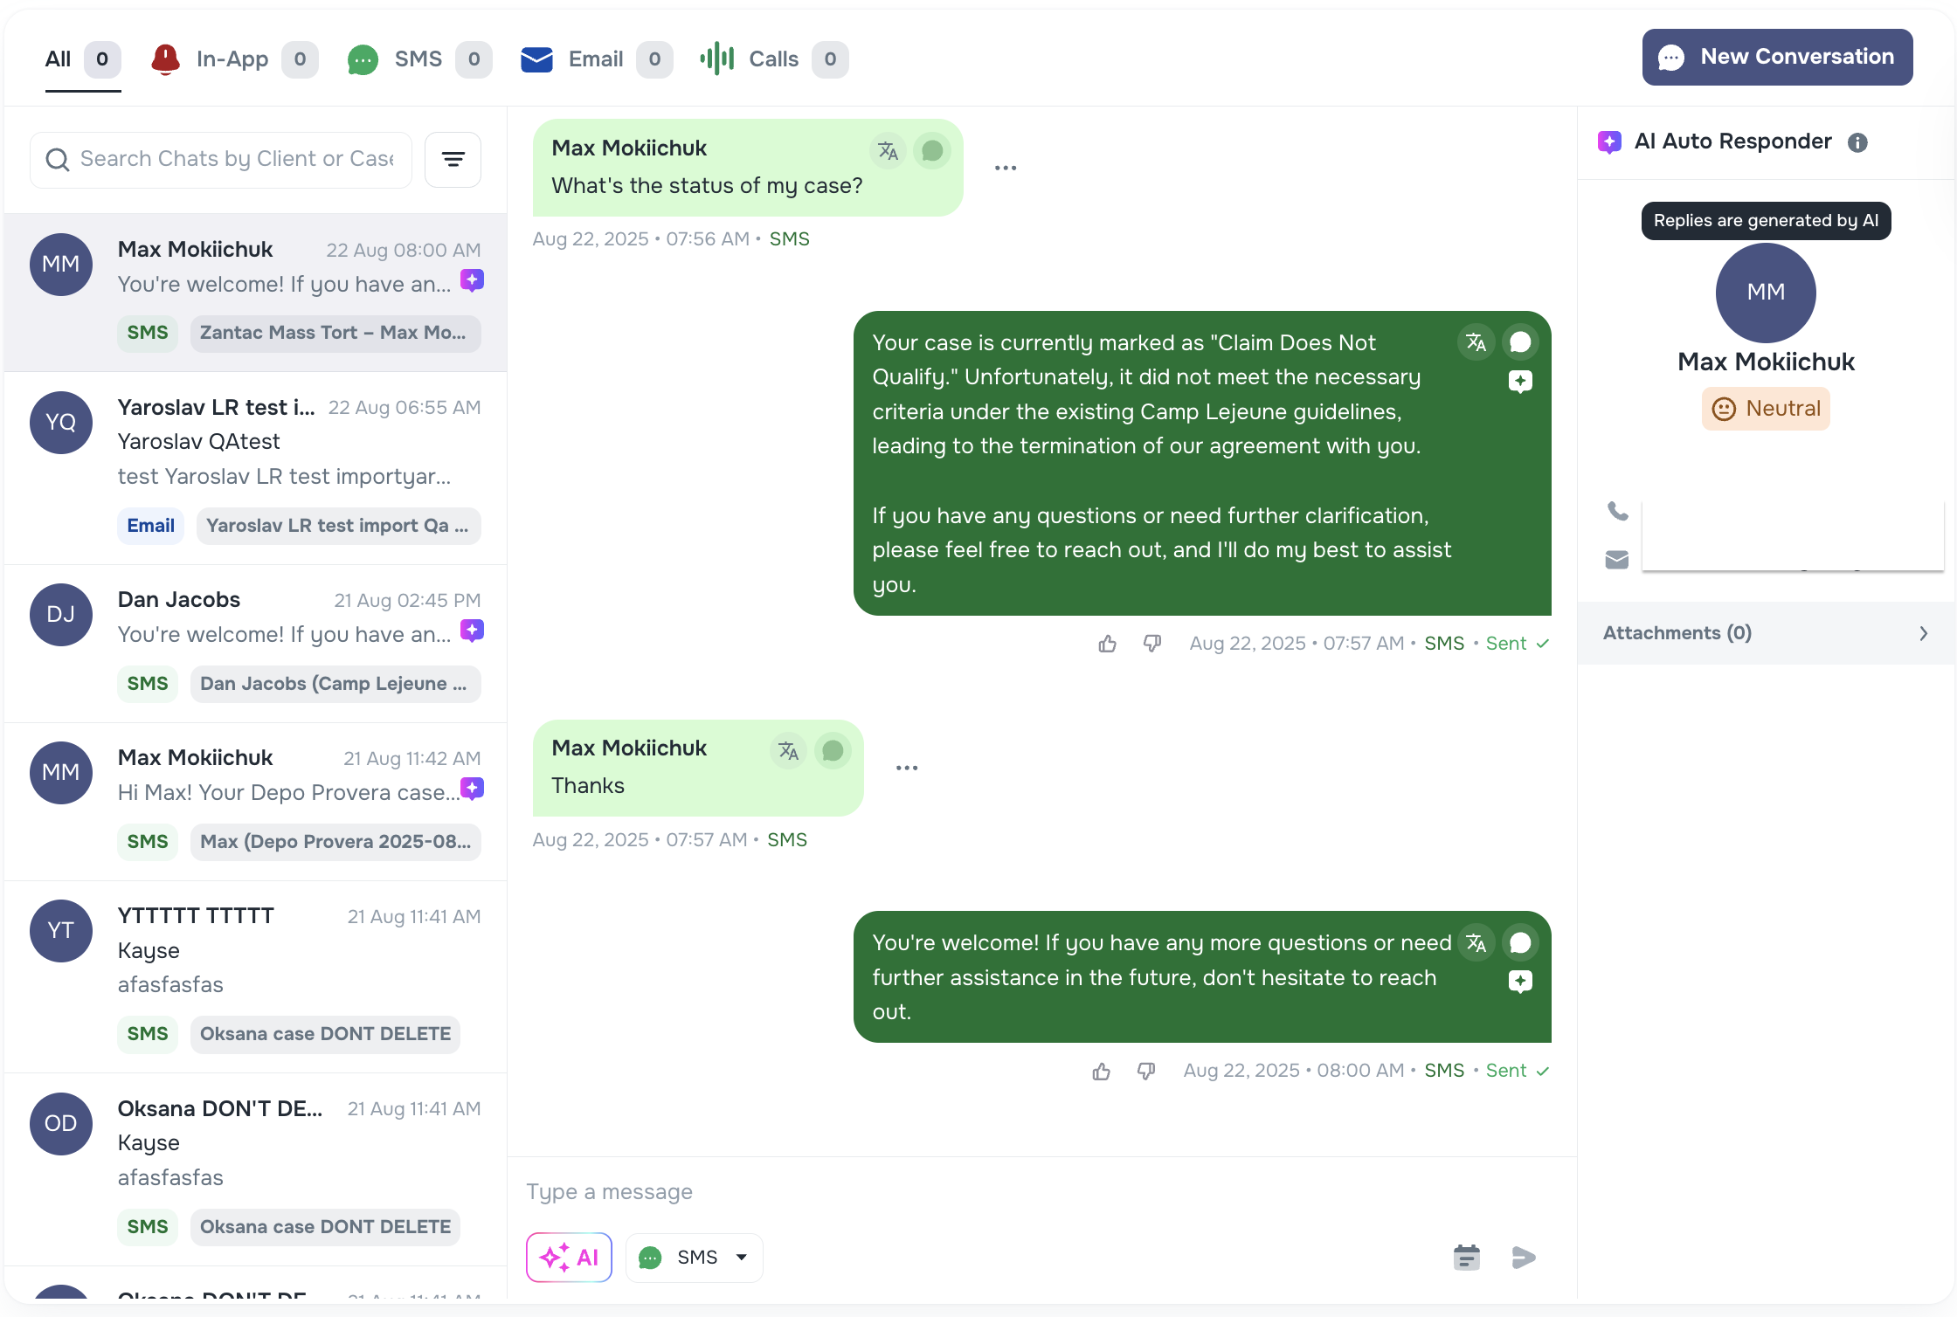Switch to the Calls tab

[772, 59]
